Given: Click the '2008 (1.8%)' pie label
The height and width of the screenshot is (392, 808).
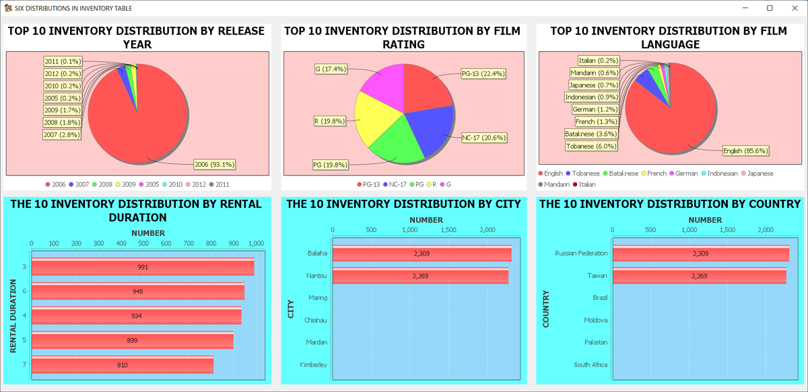Looking at the screenshot, I should click(63, 122).
